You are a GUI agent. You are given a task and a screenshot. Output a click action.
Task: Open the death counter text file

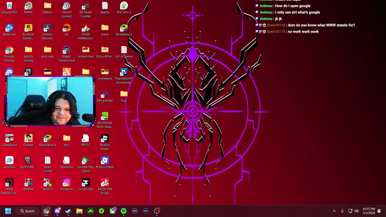[48, 165]
